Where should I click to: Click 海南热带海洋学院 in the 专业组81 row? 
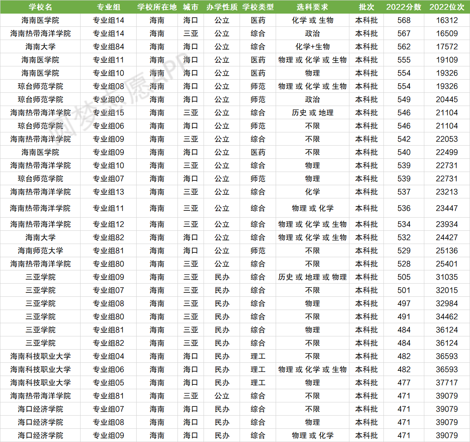(x=40, y=396)
